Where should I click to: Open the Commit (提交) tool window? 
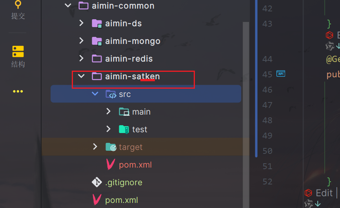click(18, 9)
